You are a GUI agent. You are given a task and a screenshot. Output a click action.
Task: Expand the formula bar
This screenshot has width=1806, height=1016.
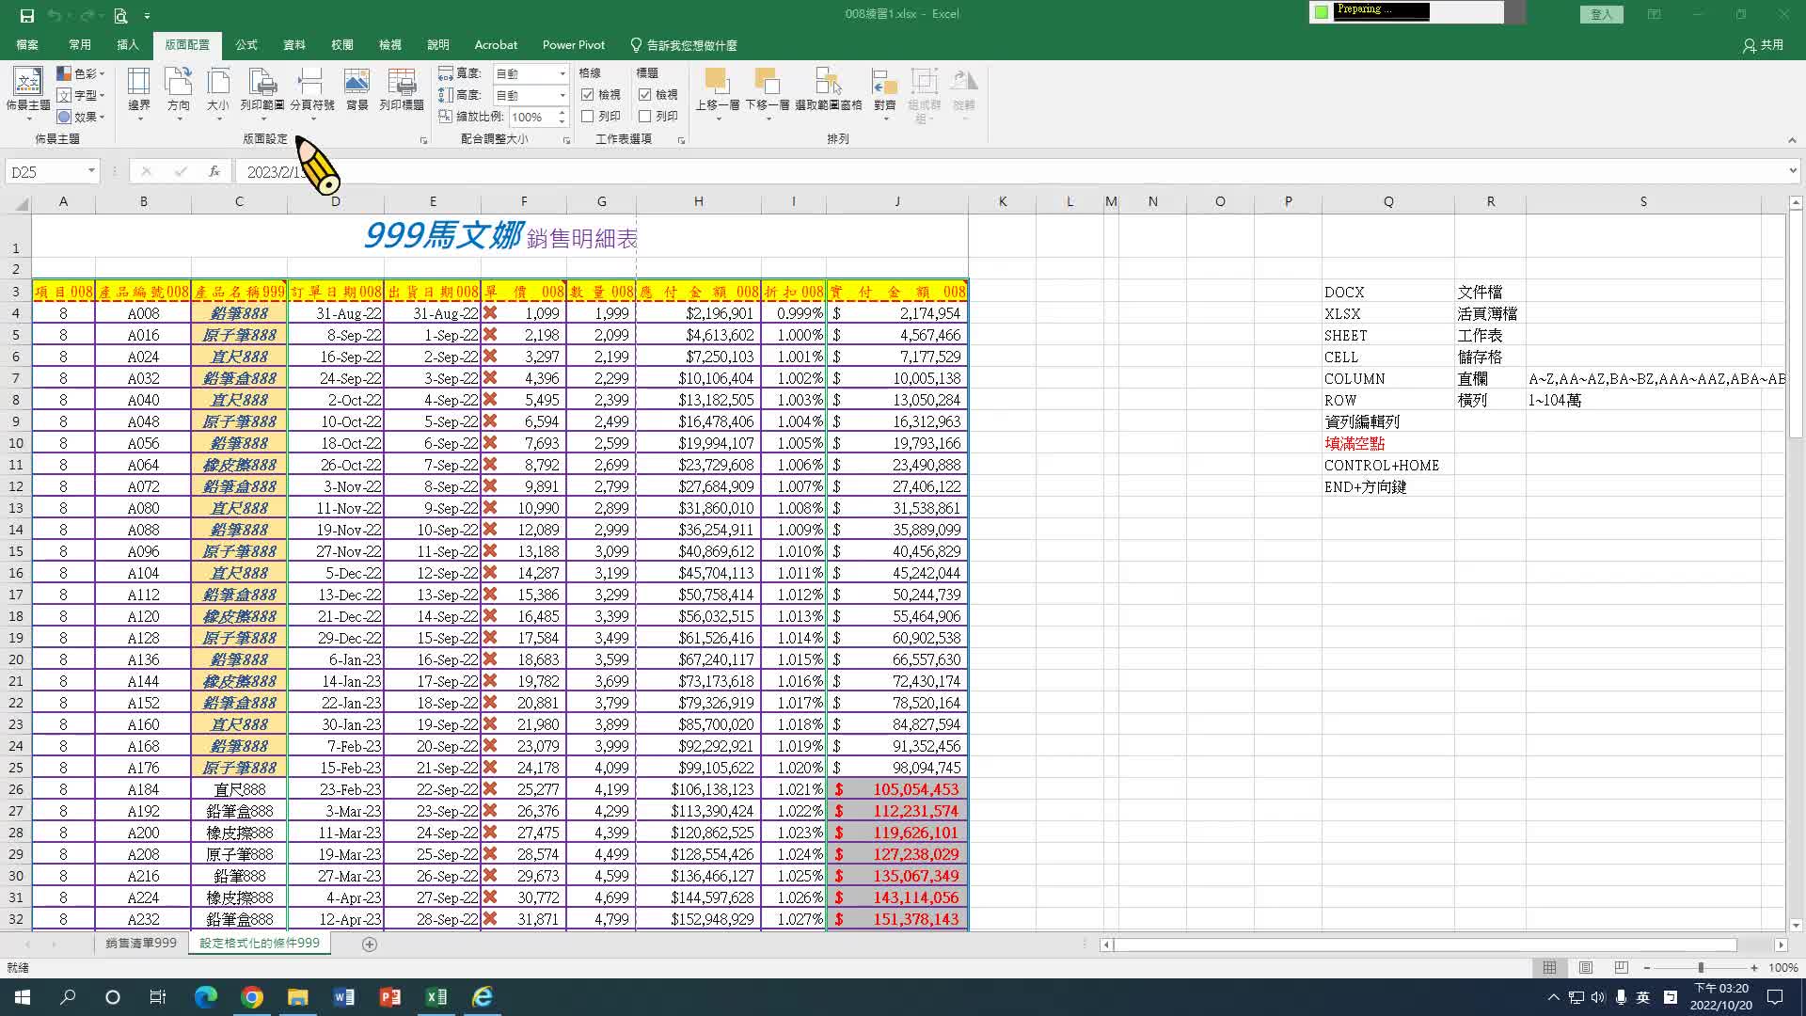pyautogui.click(x=1792, y=171)
